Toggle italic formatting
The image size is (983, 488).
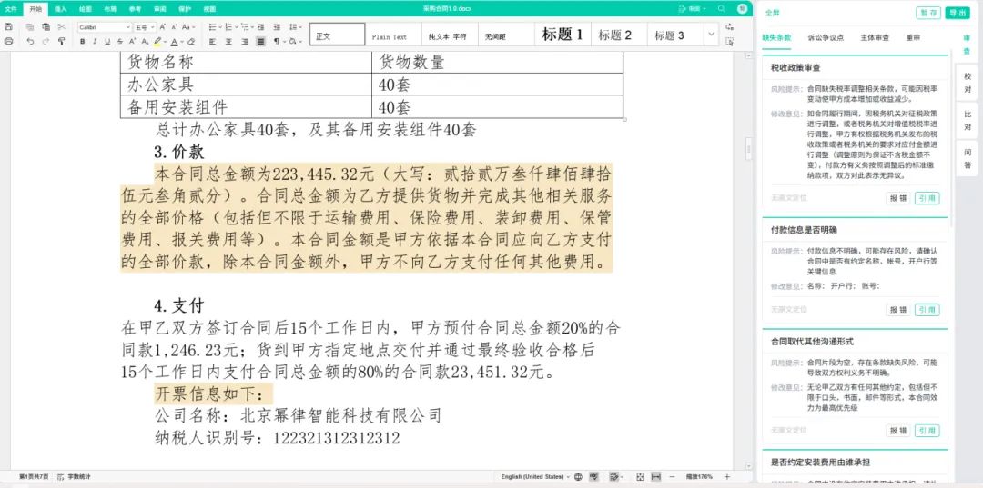[x=95, y=41]
